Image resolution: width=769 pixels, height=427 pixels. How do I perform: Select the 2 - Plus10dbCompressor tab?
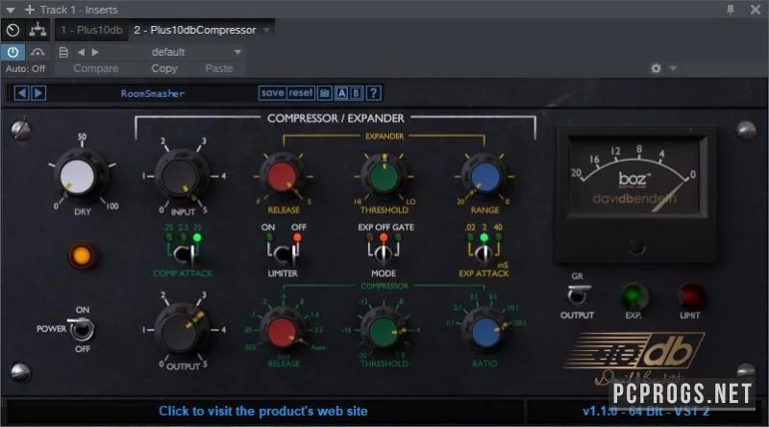pos(195,30)
